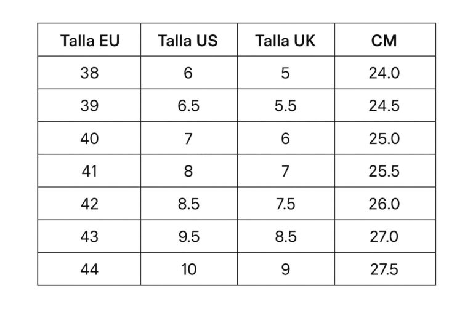The height and width of the screenshot is (315, 473).
Task: Select the 27.5 centimeter cell
Action: pyautogui.click(x=384, y=269)
